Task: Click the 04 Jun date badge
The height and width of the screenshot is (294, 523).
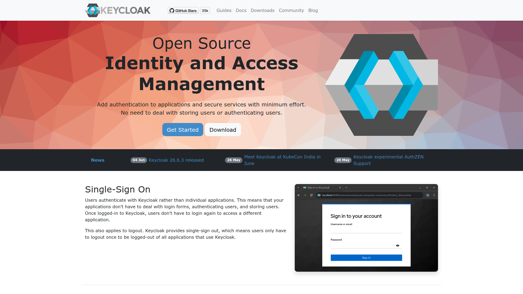Action: pyautogui.click(x=139, y=160)
